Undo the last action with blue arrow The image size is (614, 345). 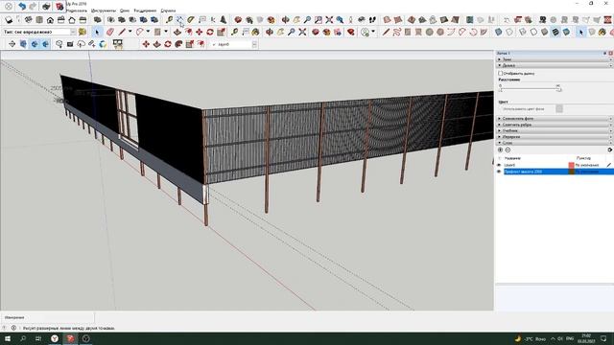22,7
